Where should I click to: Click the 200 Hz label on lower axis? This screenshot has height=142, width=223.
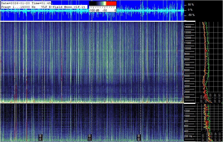click(189, 136)
